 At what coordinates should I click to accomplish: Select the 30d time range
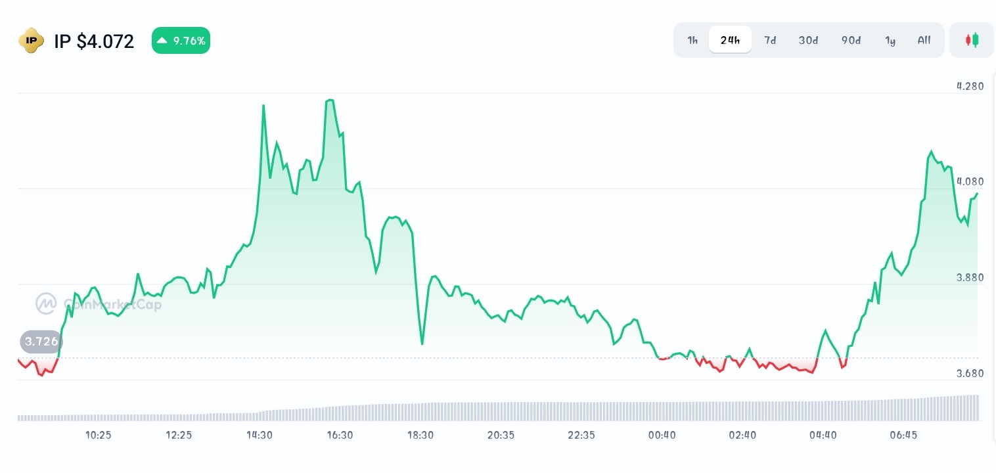click(x=808, y=40)
